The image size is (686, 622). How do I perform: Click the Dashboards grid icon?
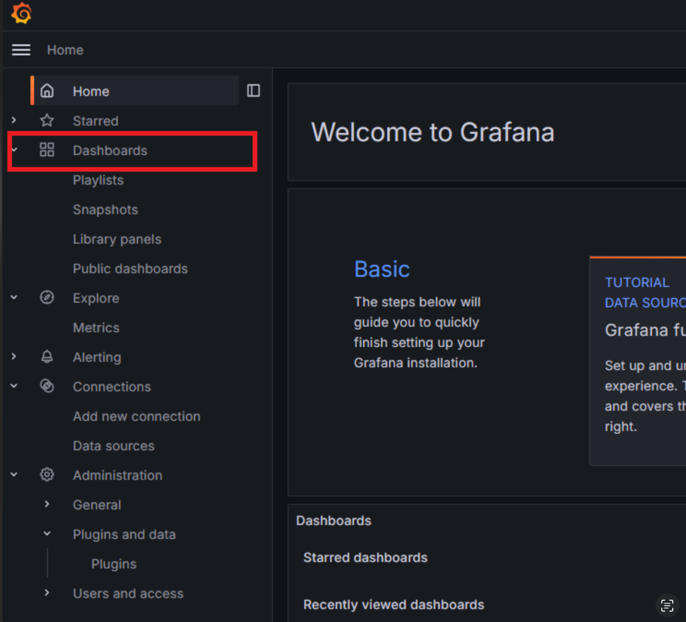pyautogui.click(x=47, y=150)
